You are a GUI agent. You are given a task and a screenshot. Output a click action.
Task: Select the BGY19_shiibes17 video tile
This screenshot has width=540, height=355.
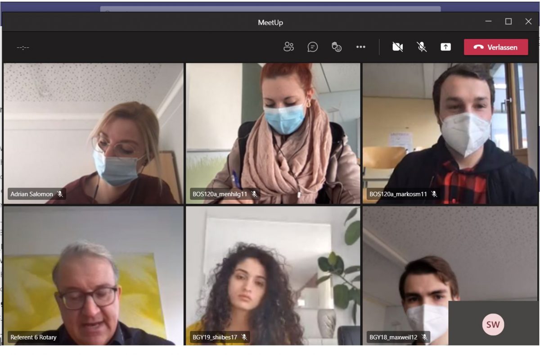click(273, 275)
